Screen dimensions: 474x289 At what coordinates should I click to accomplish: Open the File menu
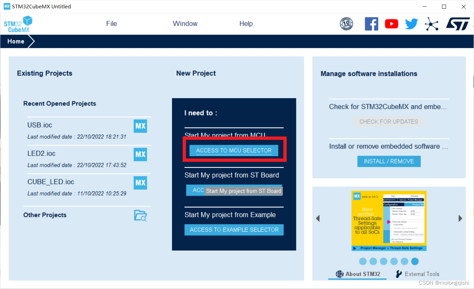click(111, 24)
